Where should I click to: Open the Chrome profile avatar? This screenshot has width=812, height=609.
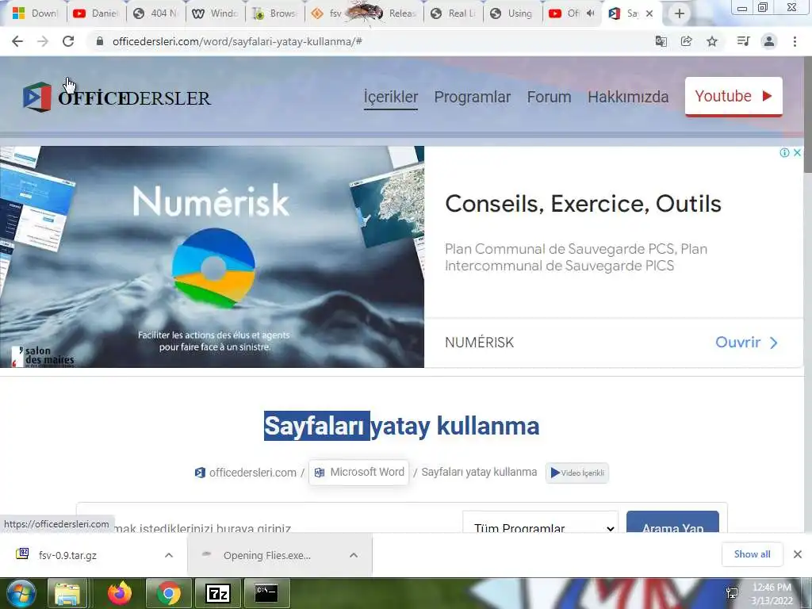(x=769, y=41)
